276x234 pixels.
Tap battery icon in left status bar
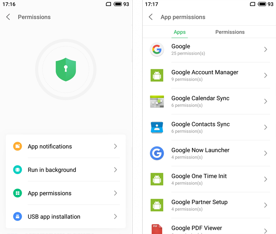(118, 4)
